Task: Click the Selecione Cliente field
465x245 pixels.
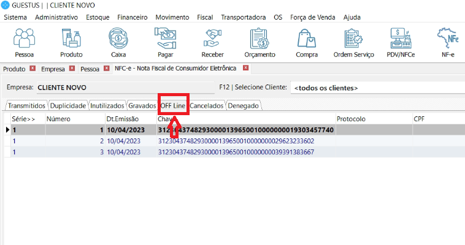Action: 377,88
